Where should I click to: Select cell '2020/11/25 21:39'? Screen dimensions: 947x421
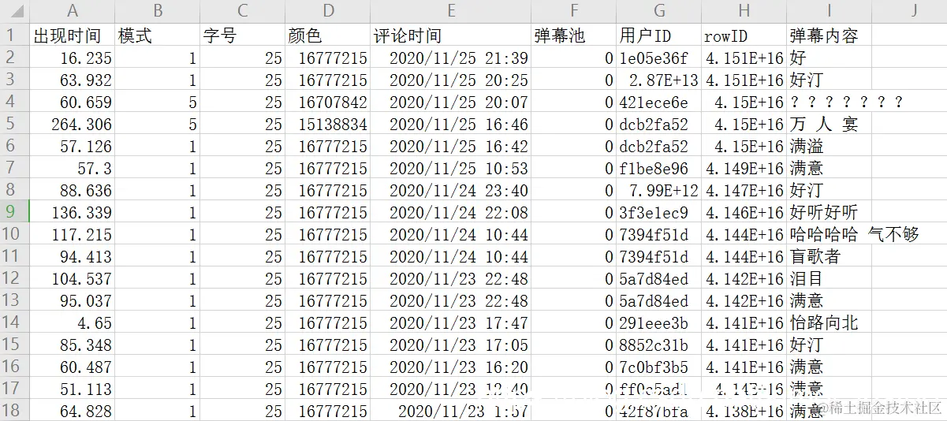click(x=451, y=58)
